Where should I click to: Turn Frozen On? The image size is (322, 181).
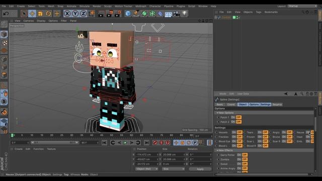point(260,137)
